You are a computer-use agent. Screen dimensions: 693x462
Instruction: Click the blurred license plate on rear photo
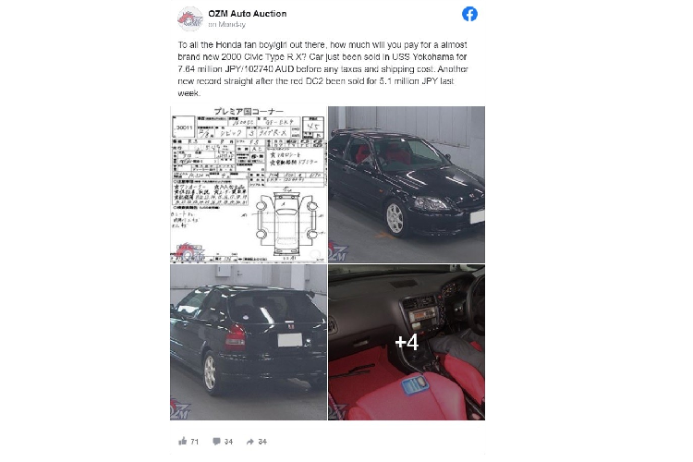pos(290,340)
